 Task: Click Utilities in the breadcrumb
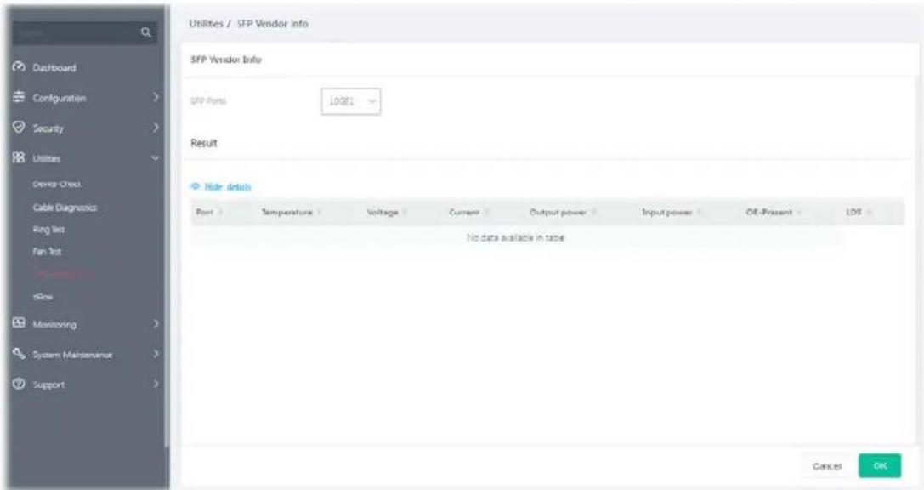click(207, 24)
